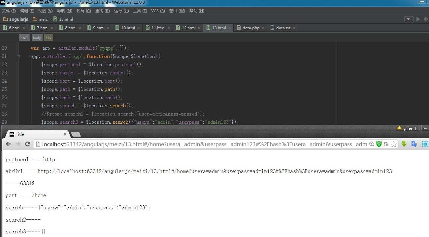The height and width of the screenshot is (237, 429).
Task: Open the 运行 (U) menu
Action: [x=121, y=11]
